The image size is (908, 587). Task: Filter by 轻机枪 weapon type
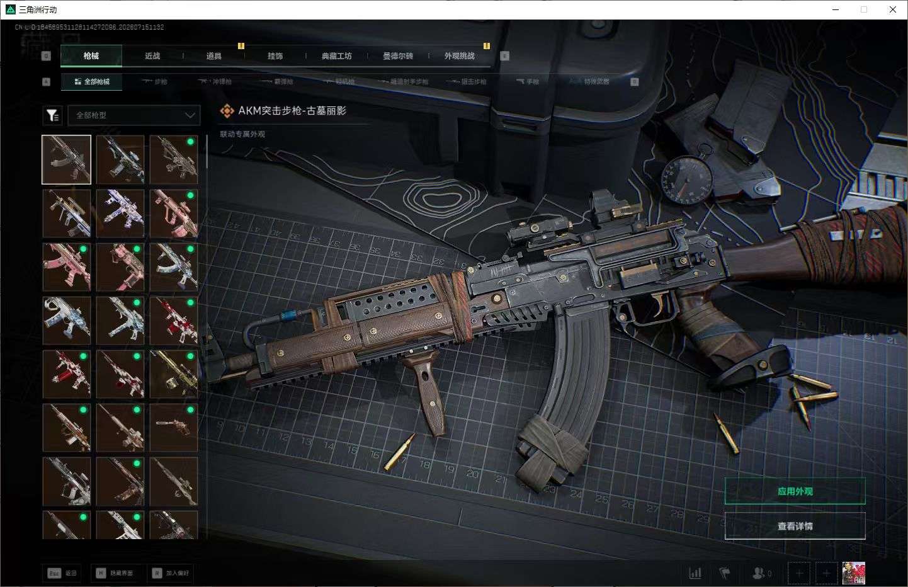338,82
